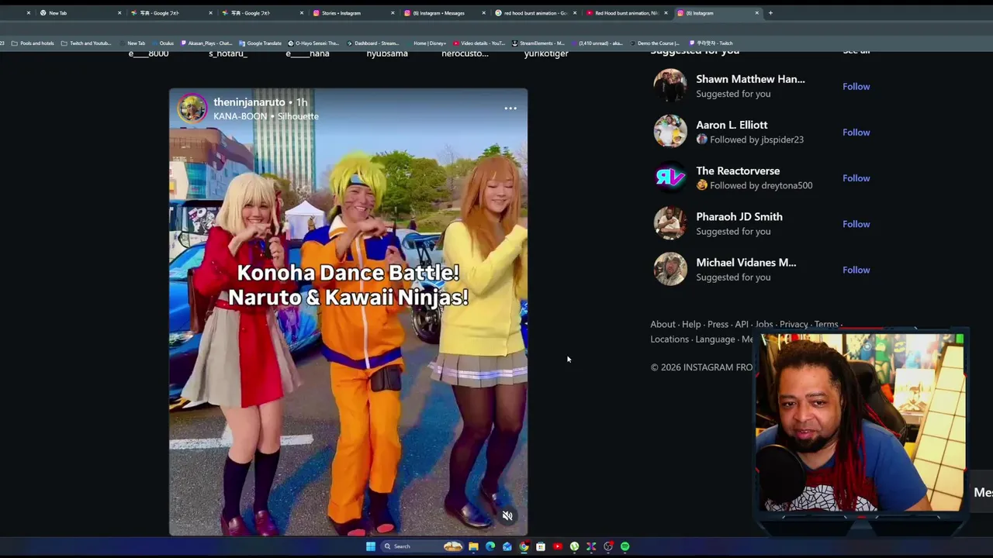Open hyubsama story
The height and width of the screenshot is (558, 993).
coord(387,53)
